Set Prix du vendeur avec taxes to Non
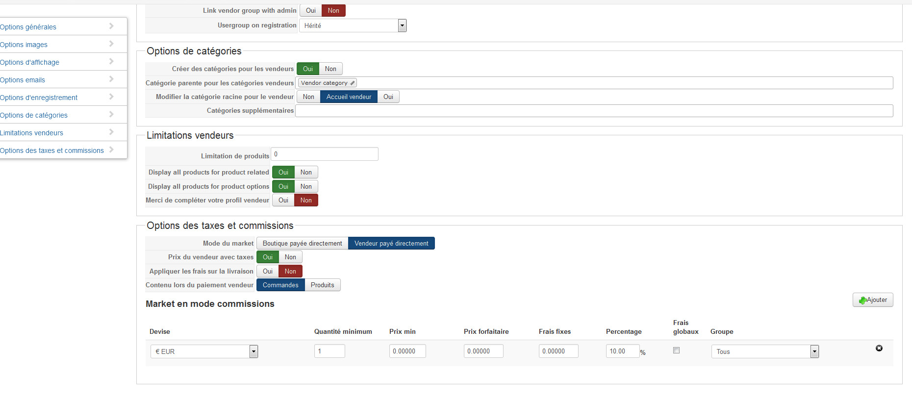This screenshot has width=912, height=400. point(290,257)
